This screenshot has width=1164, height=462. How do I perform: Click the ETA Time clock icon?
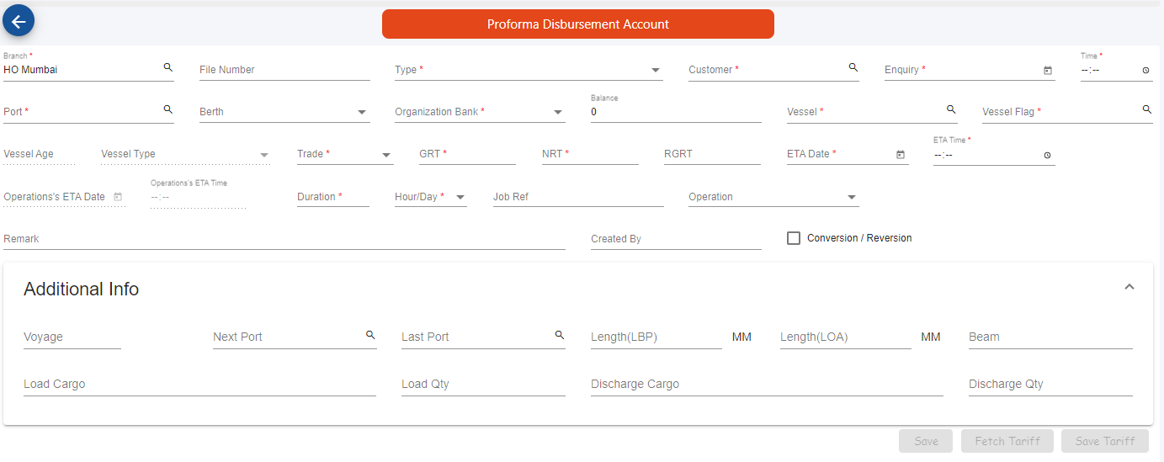1047,155
